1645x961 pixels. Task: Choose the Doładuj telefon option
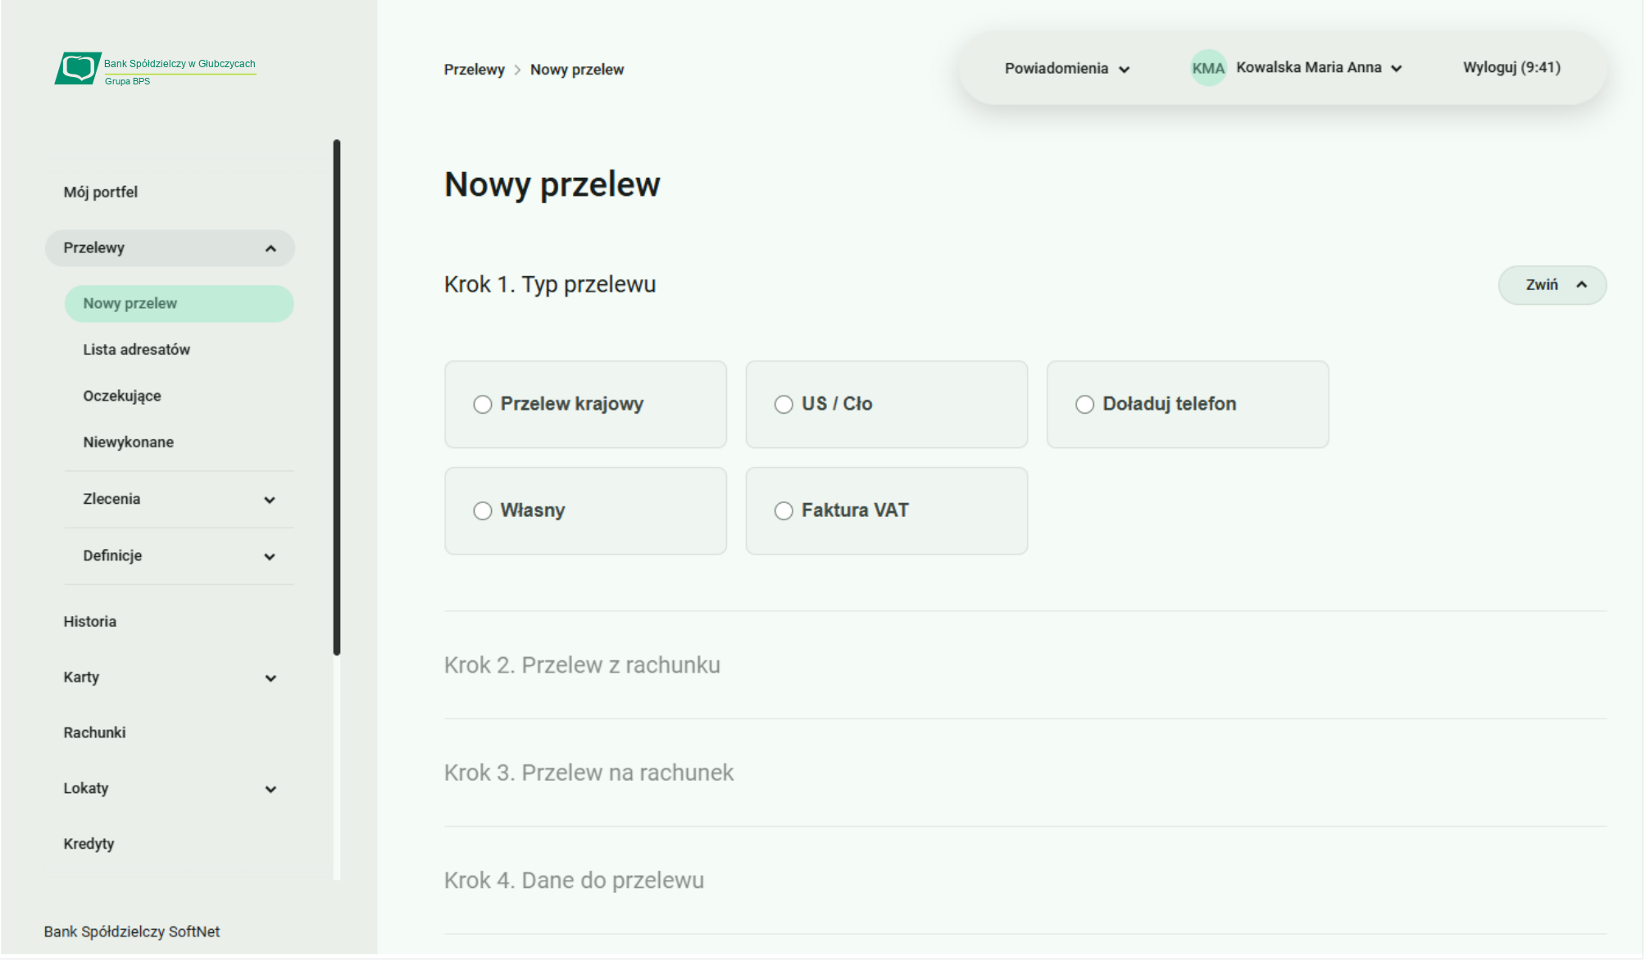click(x=1084, y=405)
